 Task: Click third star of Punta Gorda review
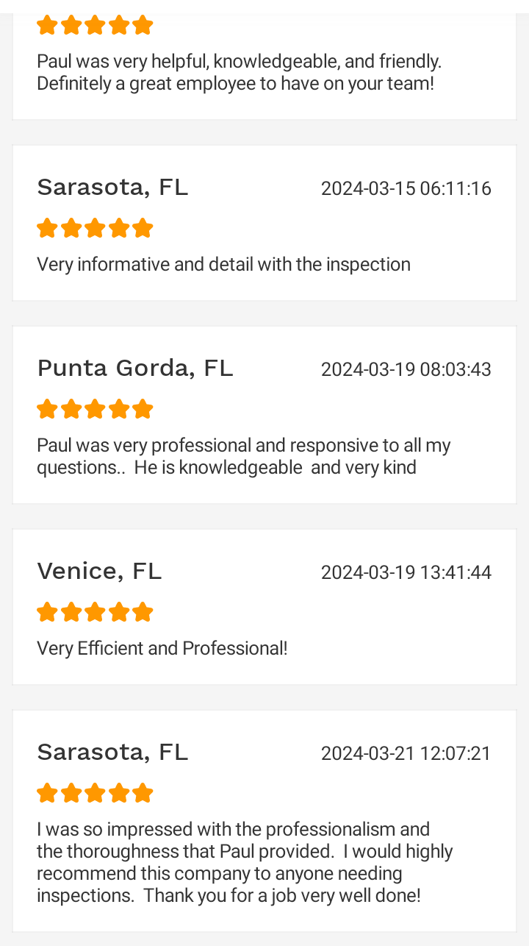click(x=95, y=409)
